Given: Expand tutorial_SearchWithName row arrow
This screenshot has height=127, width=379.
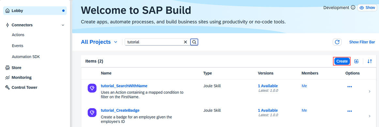Looking at the screenshot, I should click(370, 91).
